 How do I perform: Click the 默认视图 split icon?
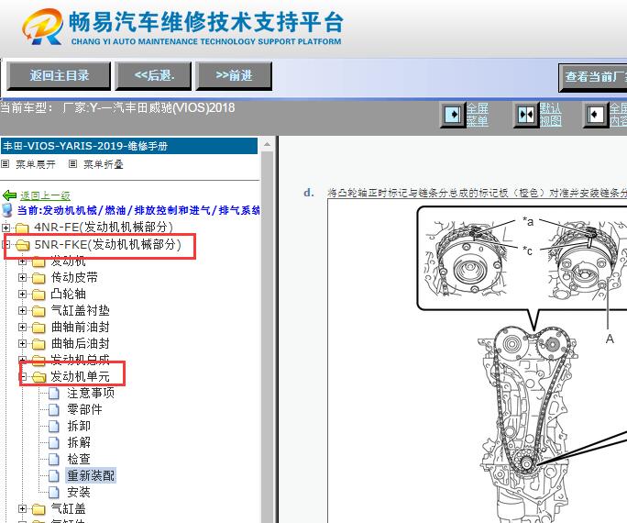(526, 115)
